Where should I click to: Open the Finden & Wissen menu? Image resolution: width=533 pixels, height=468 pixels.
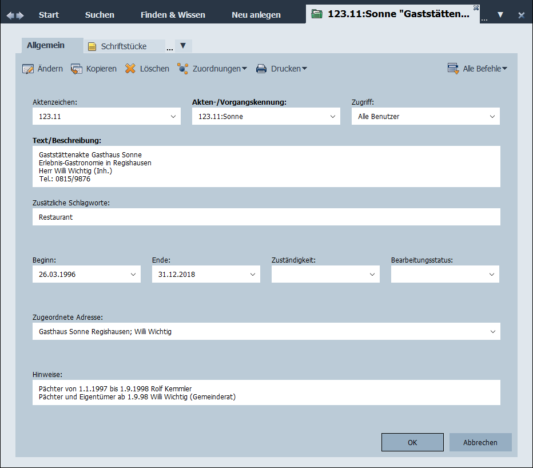[x=173, y=15]
